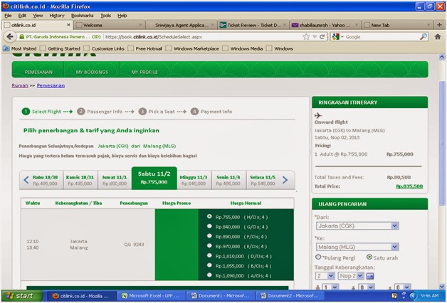
Task: Switch to shabillaumroh Yahoo tab
Action: tap(325, 25)
